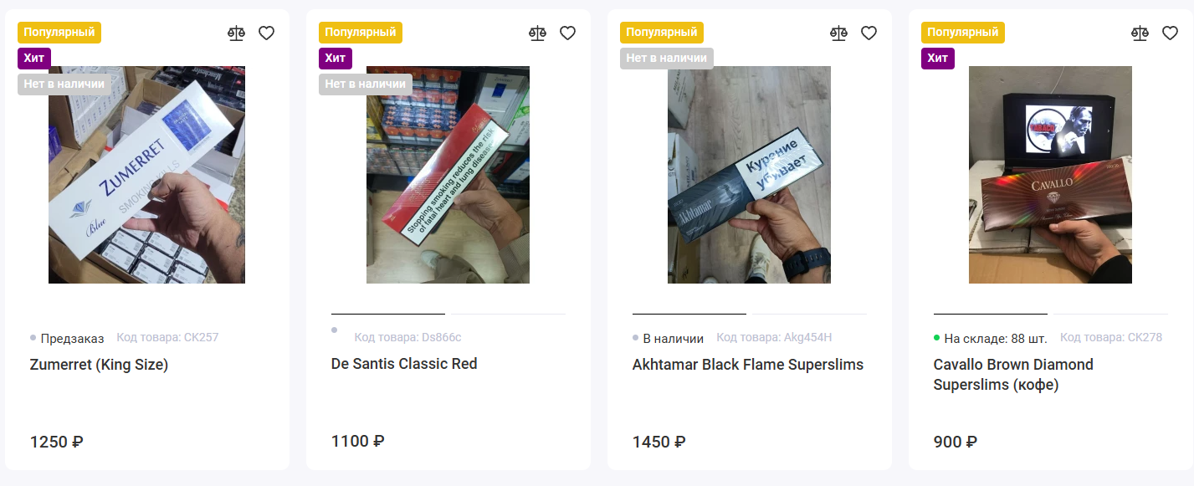Open Akhtamar Black Flame Superslims title

pos(747,365)
